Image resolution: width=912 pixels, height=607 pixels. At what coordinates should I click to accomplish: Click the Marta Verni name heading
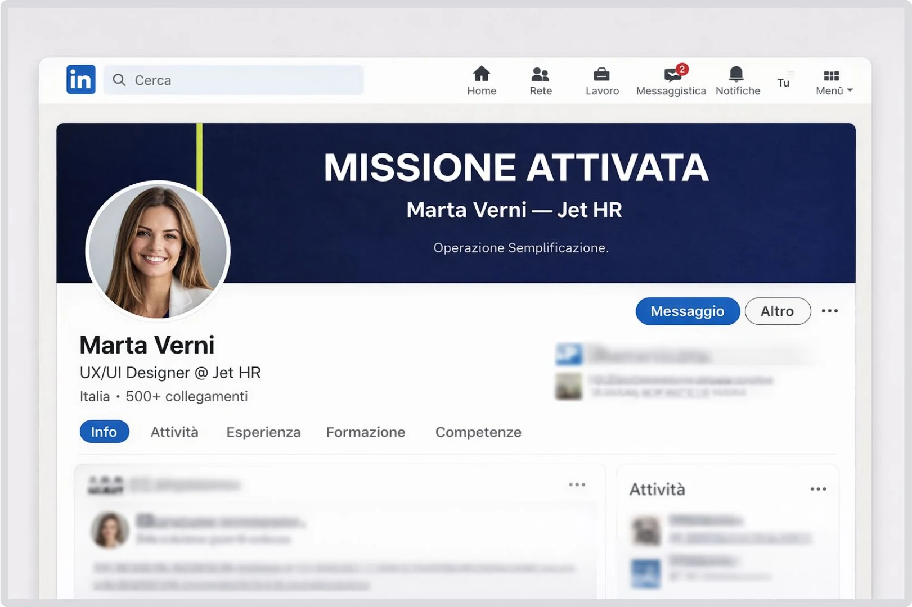147,345
